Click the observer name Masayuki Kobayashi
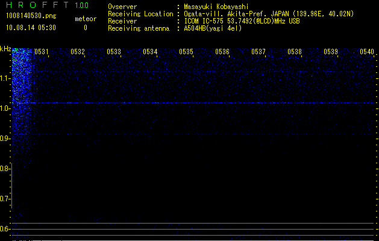The height and width of the screenshot is (241, 379). point(216,7)
